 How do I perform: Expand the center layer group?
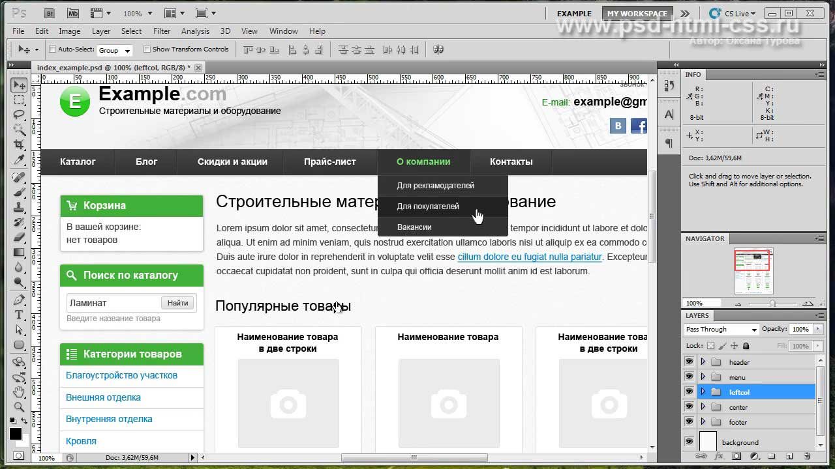[x=703, y=406]
